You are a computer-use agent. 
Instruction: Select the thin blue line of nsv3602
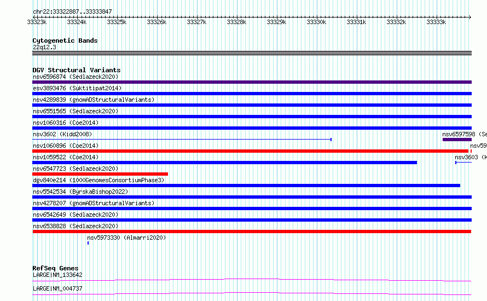[182, 140]
